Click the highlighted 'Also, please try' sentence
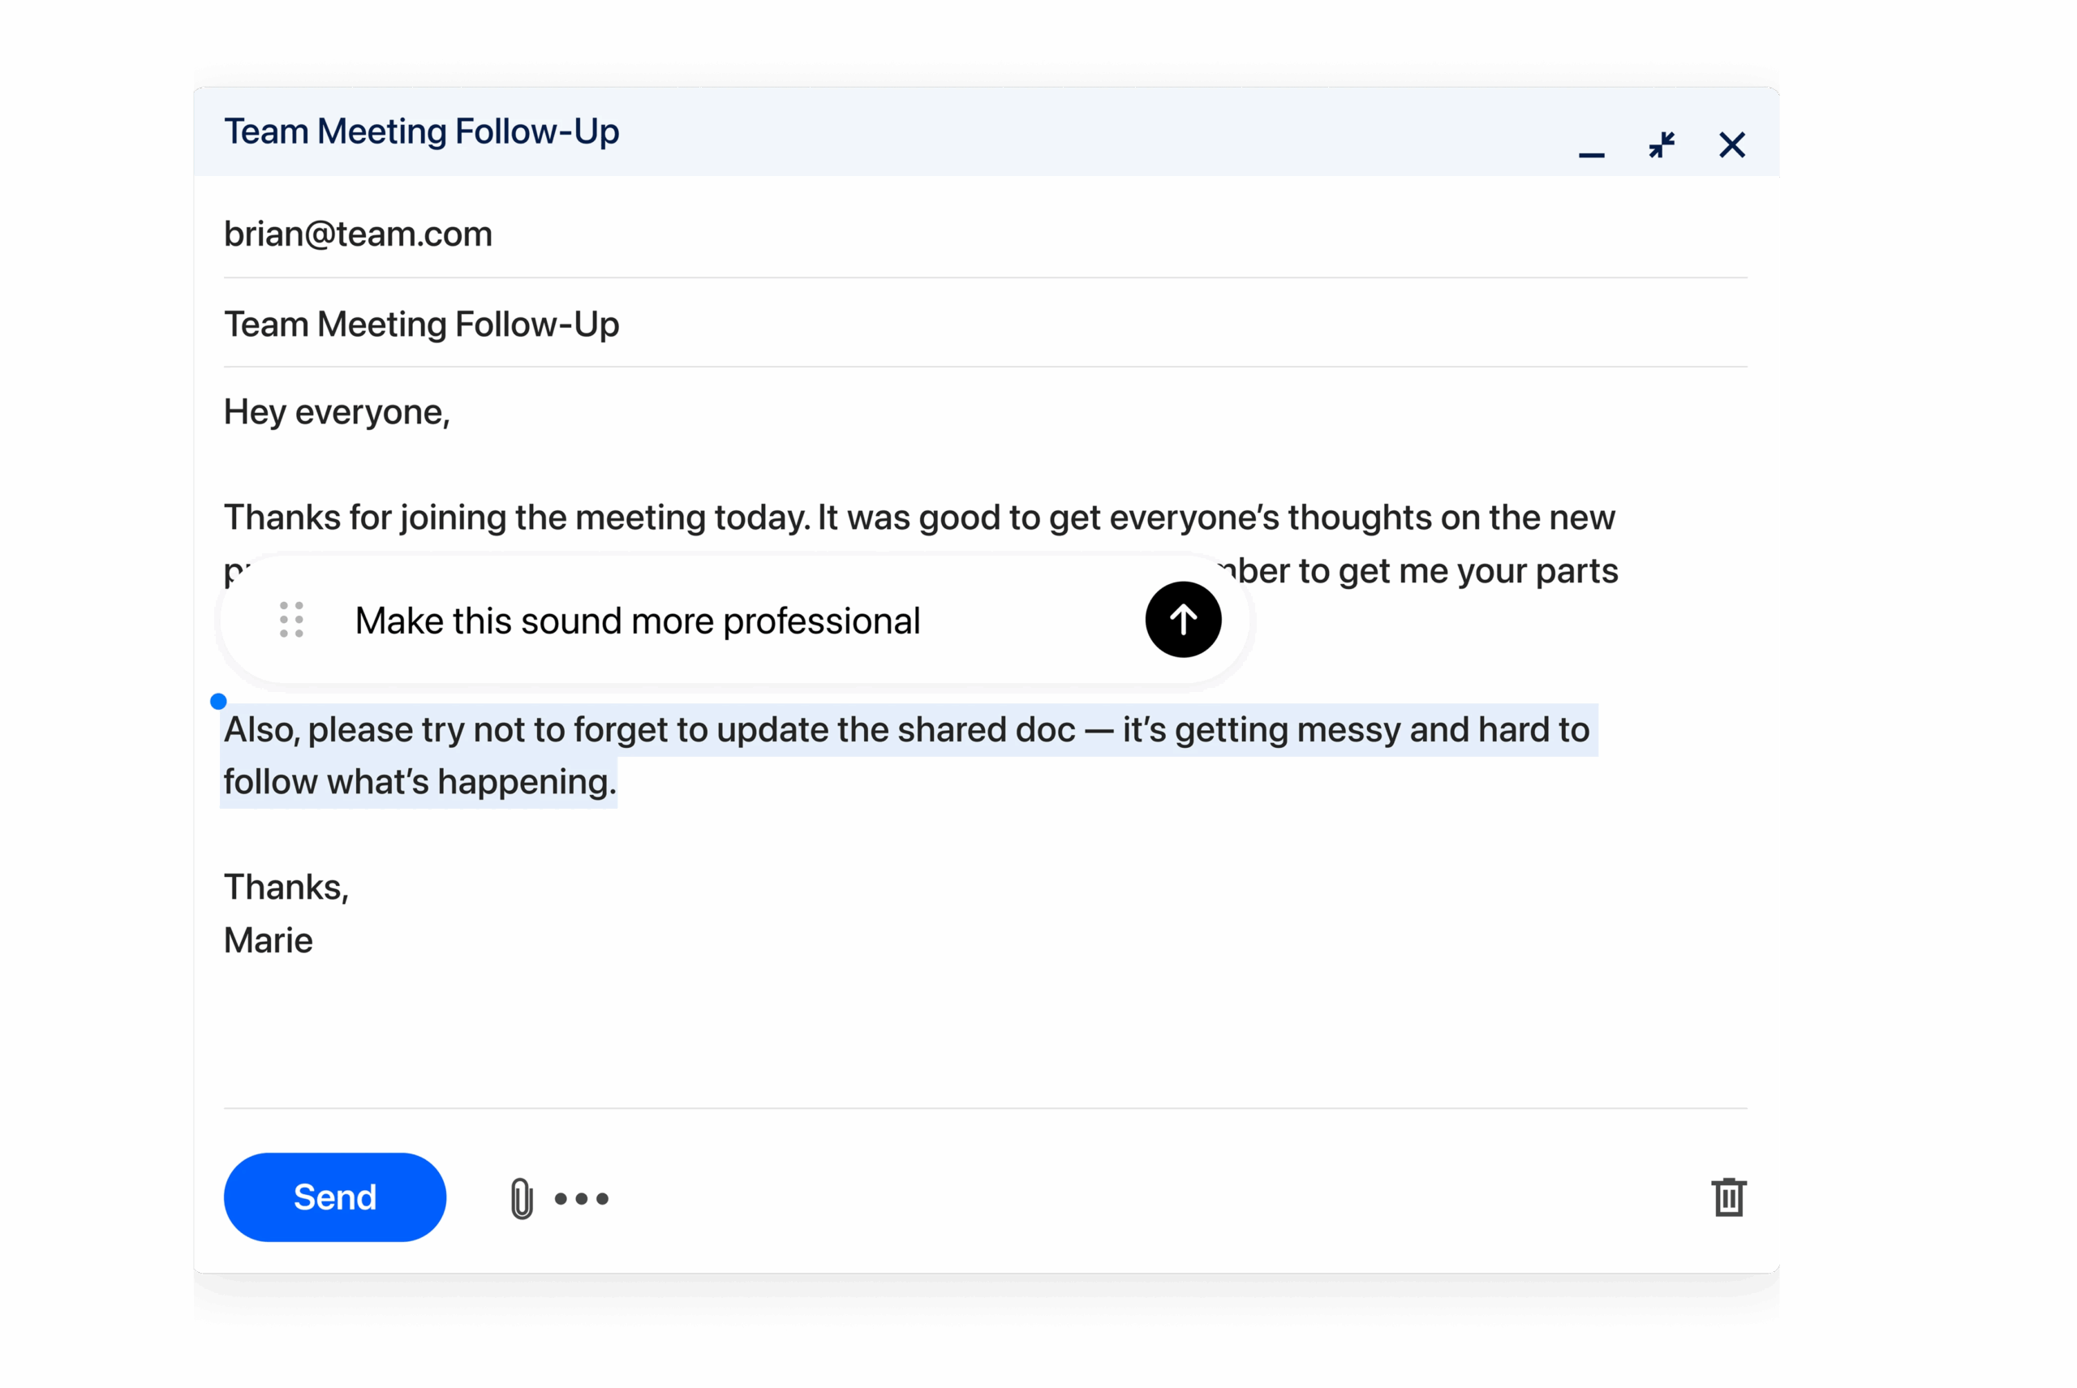Image resolution: width=2077 pixels, height=1388 pixels. click(x=905, y=730)
